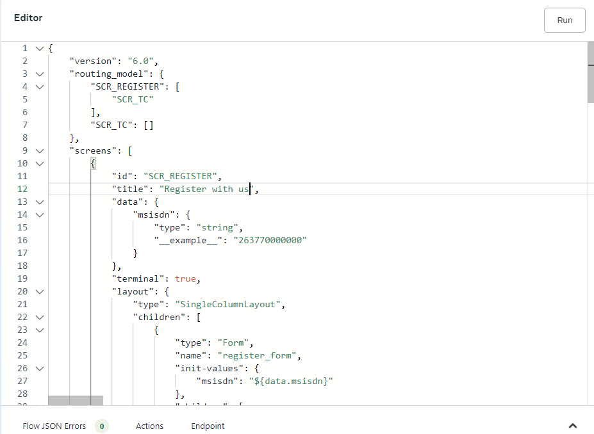
Task: Click the "SingleColumnLayout" value
Action: [227, 305]
